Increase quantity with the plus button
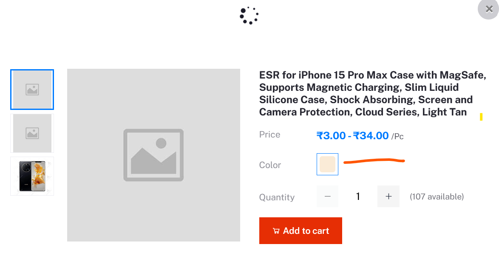The image size is (499, 264). click(388, 197)
